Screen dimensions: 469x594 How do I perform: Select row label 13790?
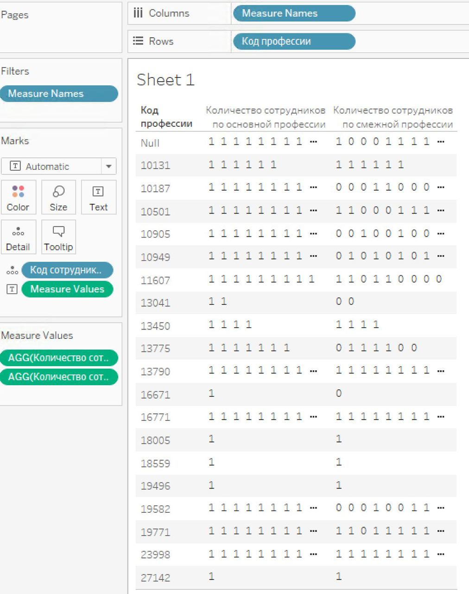155,371
